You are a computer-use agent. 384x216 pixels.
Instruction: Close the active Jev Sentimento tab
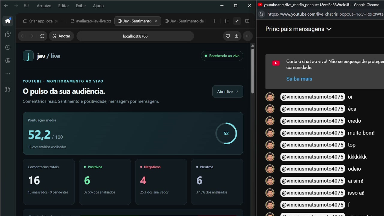(x=156, y=21)
